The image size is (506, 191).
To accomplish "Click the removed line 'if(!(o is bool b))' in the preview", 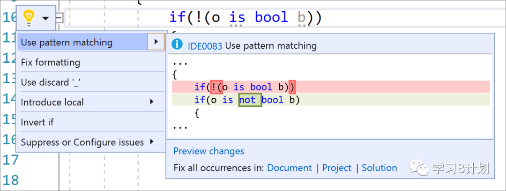I will (x=331, y=87).
